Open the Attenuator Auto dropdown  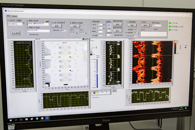point(63,30)
